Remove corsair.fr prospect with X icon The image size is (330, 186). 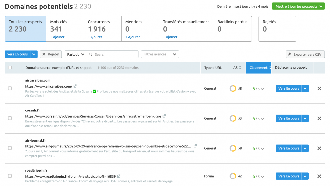(x=319, y=118)
